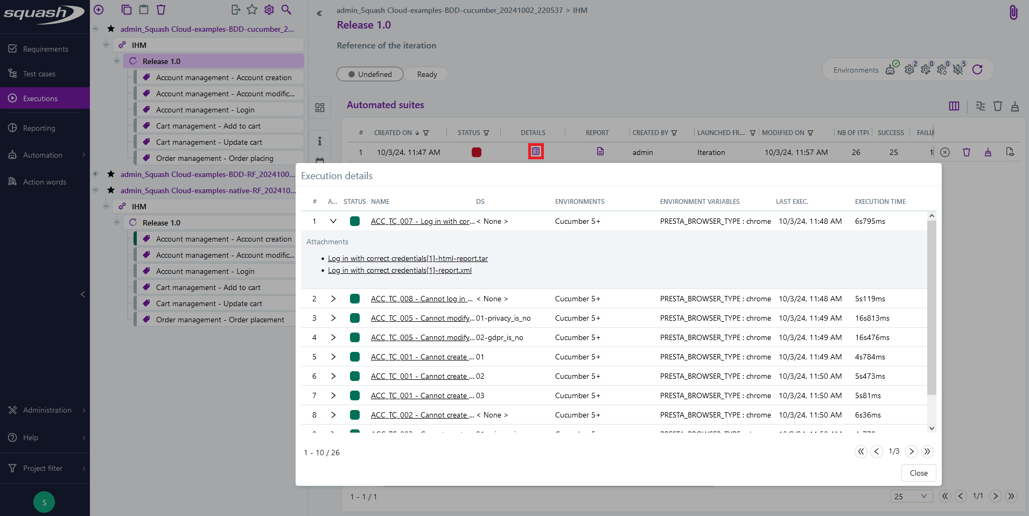This screenshot has width=1029, height=516.
Task: Open the Reporting section in the sidebar
Action: click(39, 128)
